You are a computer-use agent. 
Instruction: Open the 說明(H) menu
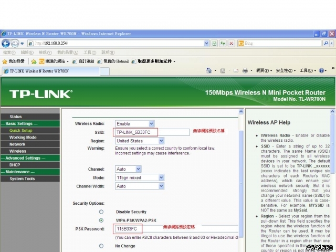tap(108, 52)
